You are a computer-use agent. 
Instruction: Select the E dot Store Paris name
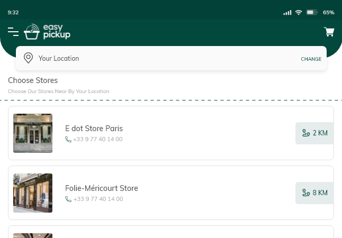click(94, 129)
